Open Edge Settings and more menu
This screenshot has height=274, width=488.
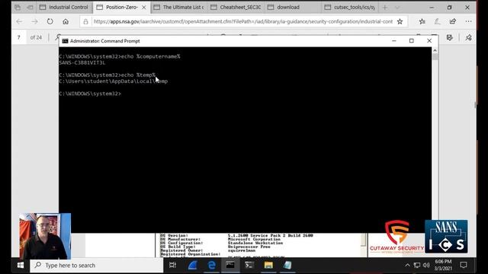pos(468,21)
